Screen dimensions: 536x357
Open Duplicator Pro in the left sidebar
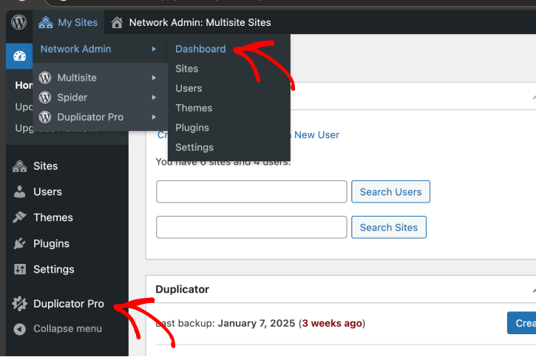[69, 304]
